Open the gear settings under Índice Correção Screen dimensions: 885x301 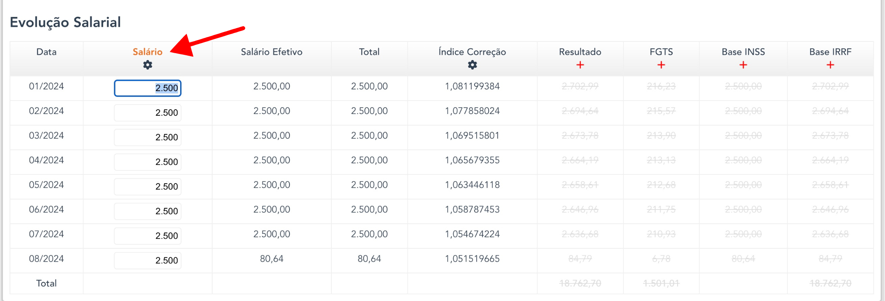[x=472, y=65]
